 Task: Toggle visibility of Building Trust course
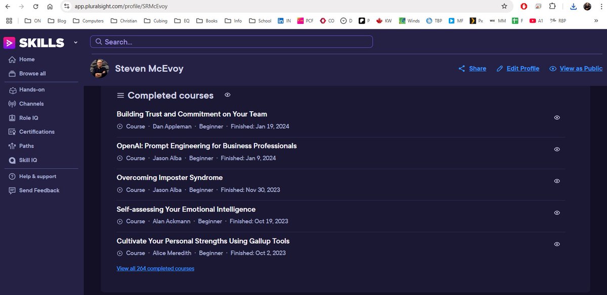click(557, 118)
